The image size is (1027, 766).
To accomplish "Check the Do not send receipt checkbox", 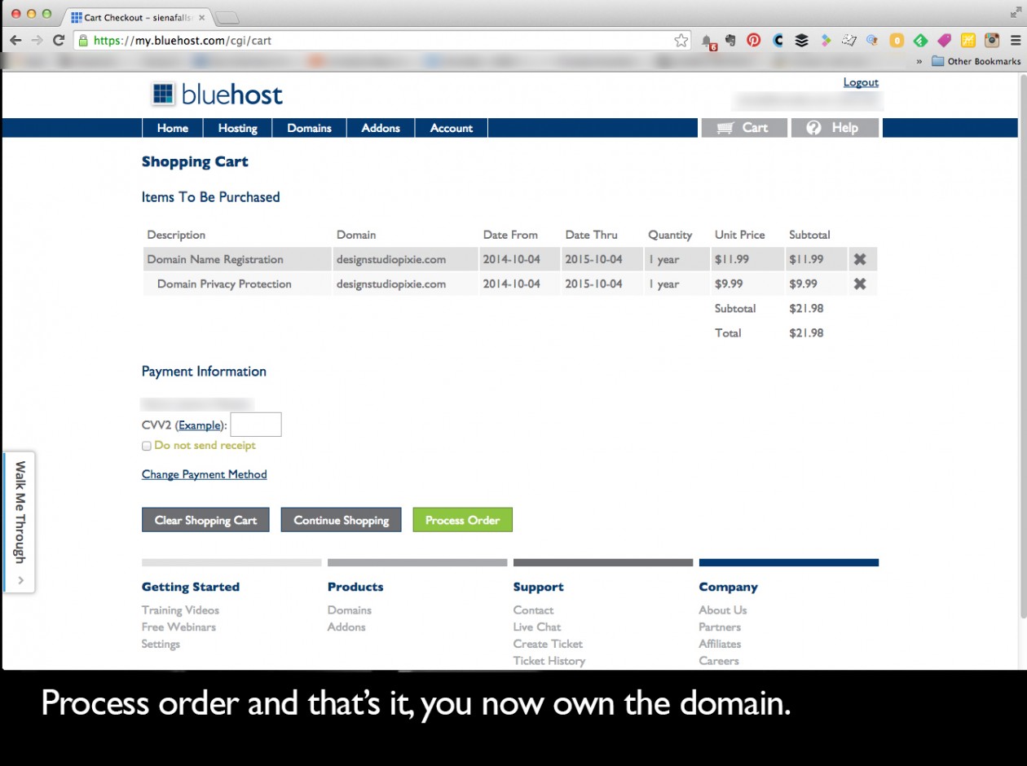I will coord(147,446).
